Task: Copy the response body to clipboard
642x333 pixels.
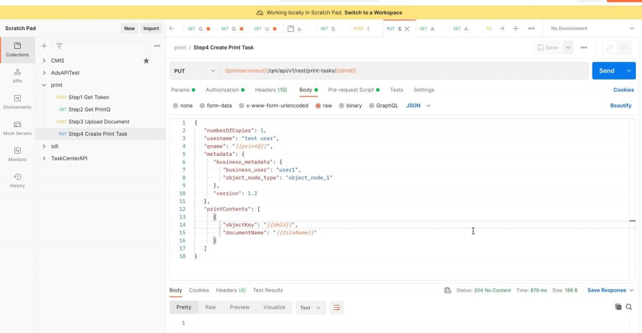Action: 618,307
